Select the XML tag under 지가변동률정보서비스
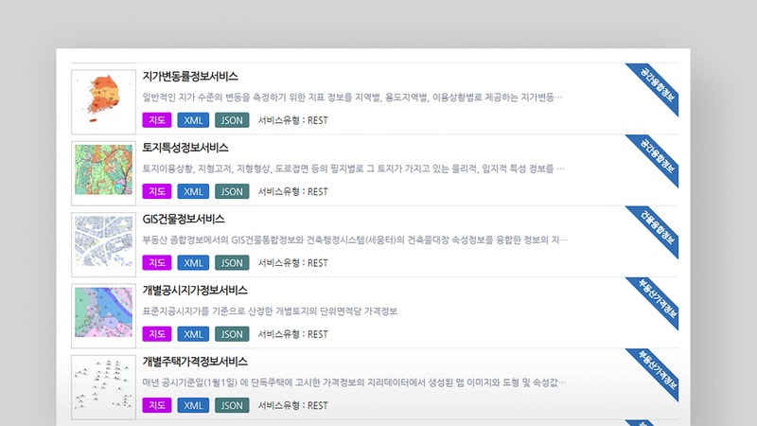This screenshot has height=426, width=757. point(193,120)
